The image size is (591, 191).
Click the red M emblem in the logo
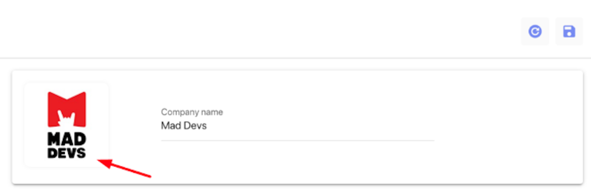67,109
